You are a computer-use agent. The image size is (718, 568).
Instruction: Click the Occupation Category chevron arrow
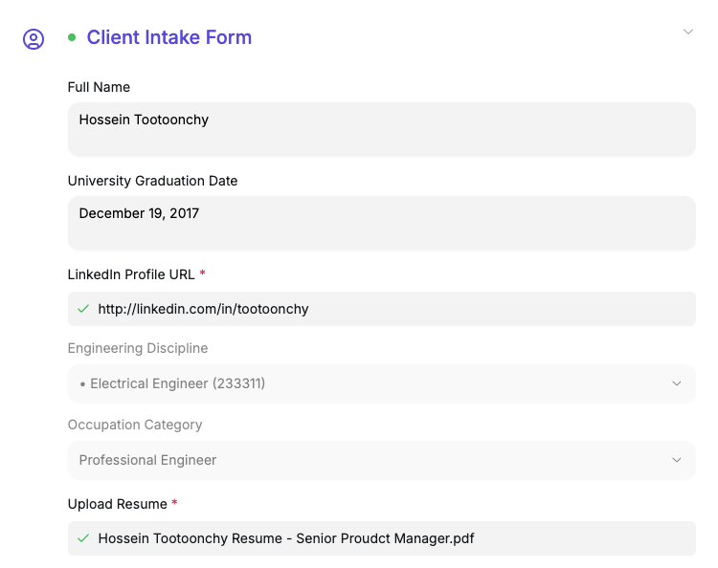676,460
